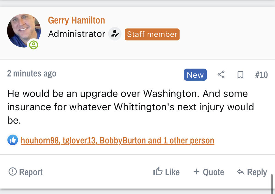The image size is (275, 194).
Task: Report this post
Action: click(x=26, y=172)
